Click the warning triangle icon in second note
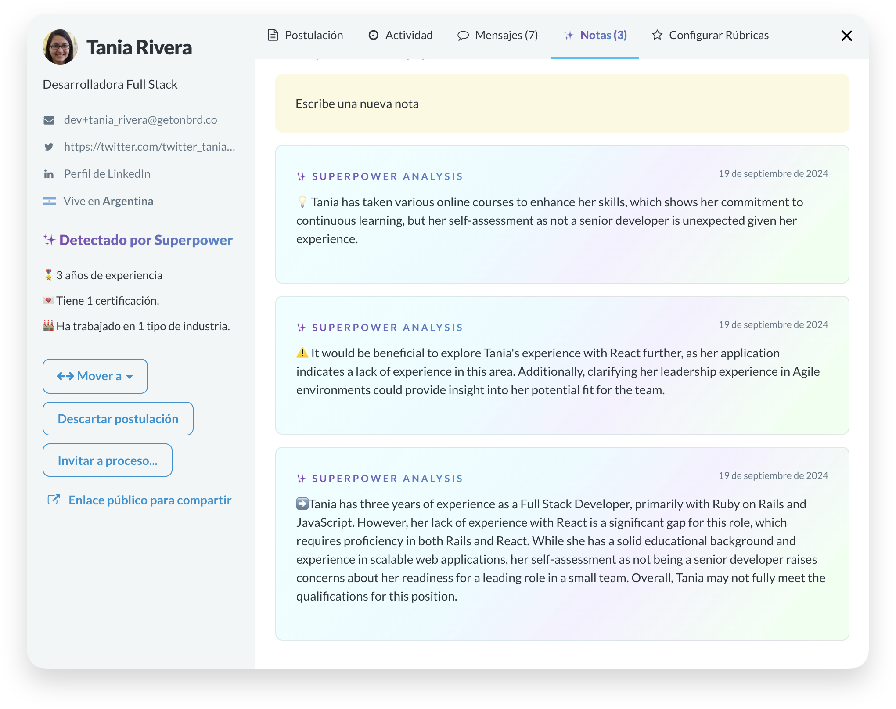The width and height of the screenshot is (896, 709). click(302, 353)
